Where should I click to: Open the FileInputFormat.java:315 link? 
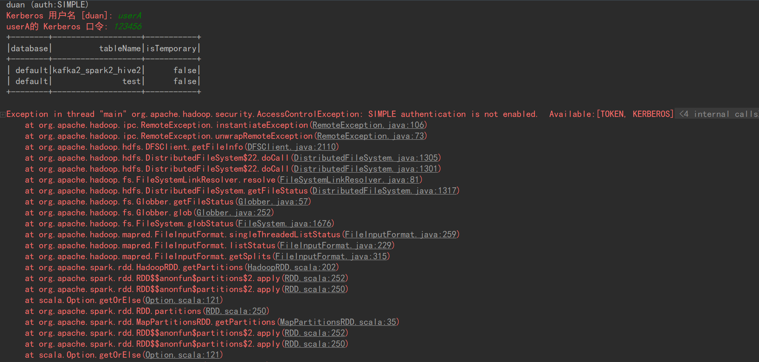click(331, 256)
